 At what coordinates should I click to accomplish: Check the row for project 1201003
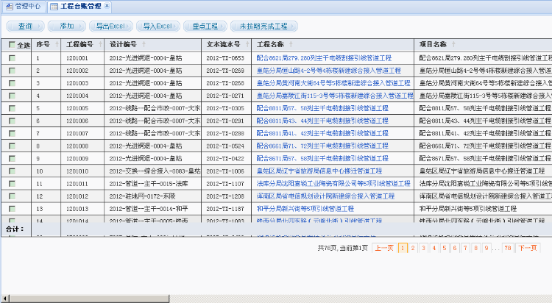[12, 83]
